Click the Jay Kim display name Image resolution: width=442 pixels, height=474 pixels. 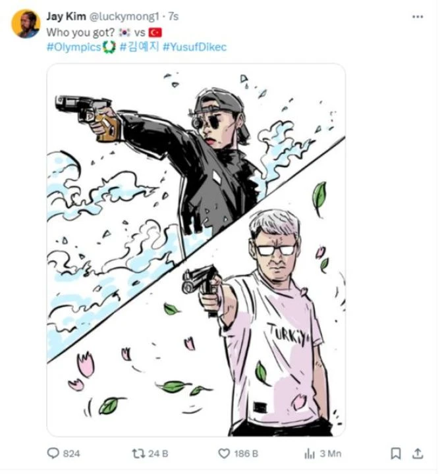pyautogui.click(x=63, y=16)
